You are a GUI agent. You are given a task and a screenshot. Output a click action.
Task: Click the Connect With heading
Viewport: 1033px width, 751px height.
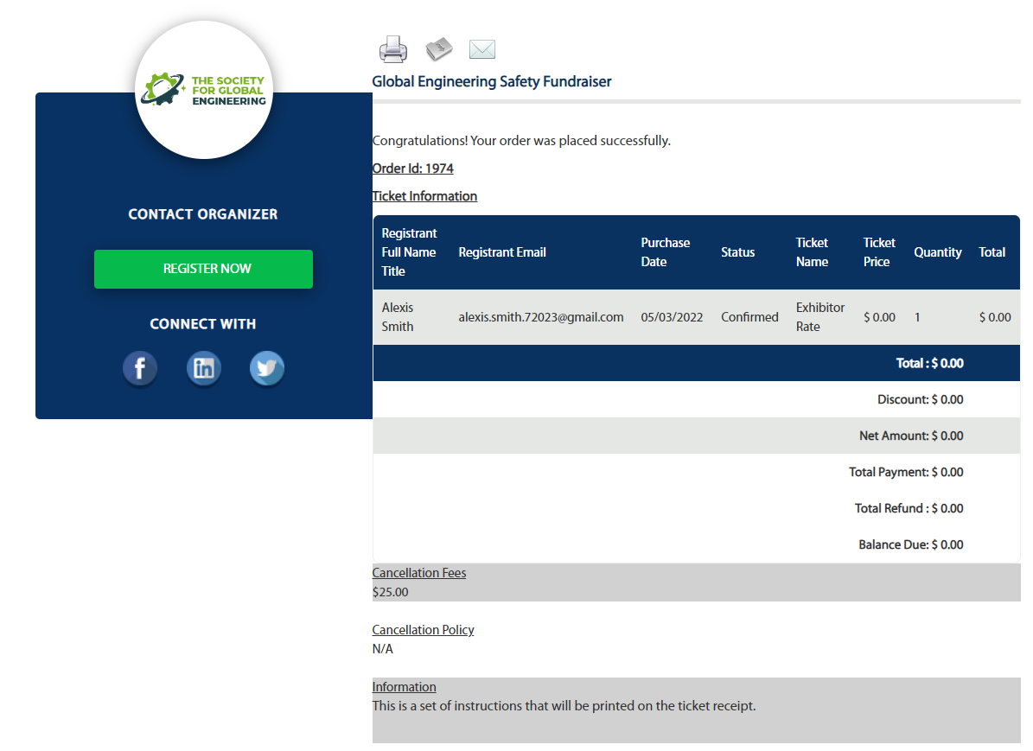(x=203, y=324)
